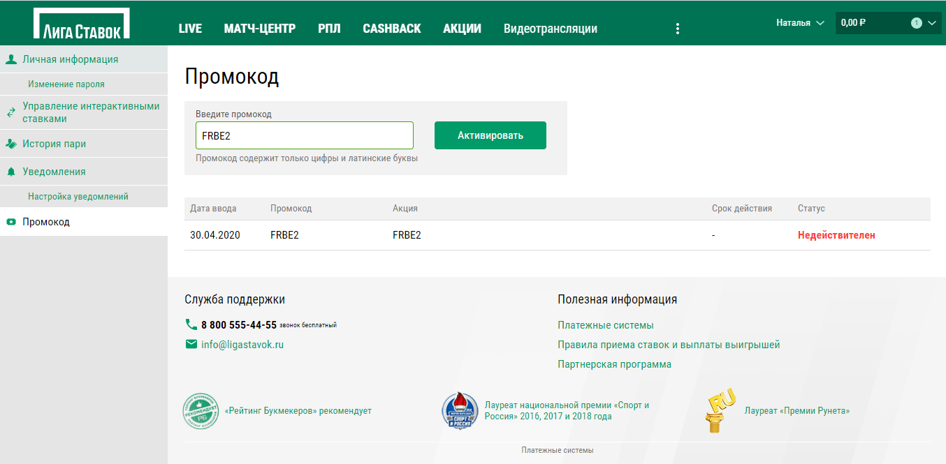Click «Рейтинг Букмекеров» рекомендует link
This screenshot has width=946, height=464.
coord(298,411)
